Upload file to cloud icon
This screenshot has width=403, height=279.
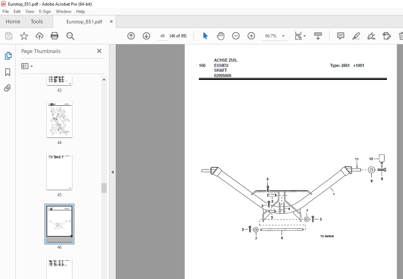click(x=39, y=36)
